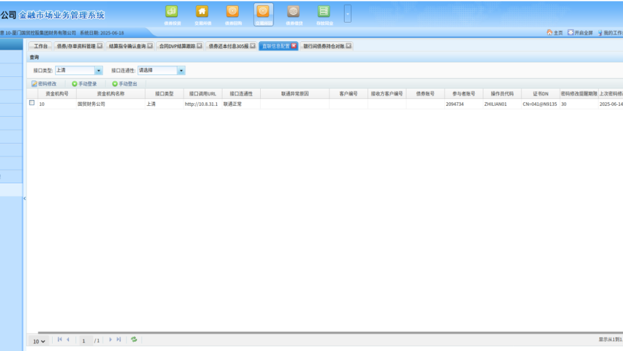This screenshot has height=351, width=623.
Task: Close the 直联信息配置 tab
Action: (293, 46)
